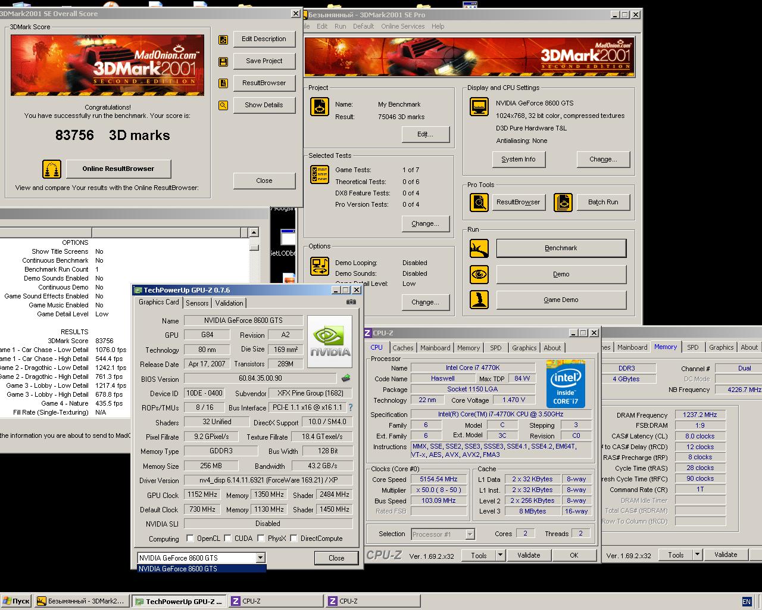Click the Memory tab in right CPU-Z window
This screenshot has height=610, width=762.
coord(666,347)
